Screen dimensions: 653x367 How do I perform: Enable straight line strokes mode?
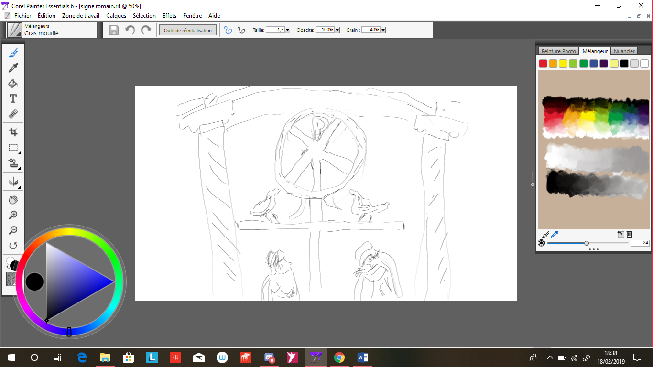pos(241,30)
